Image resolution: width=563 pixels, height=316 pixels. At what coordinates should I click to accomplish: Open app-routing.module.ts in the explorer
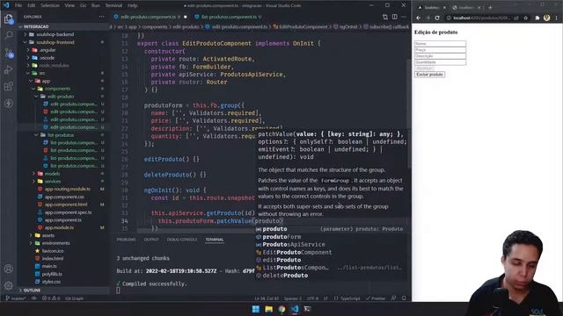pyautogui.click(x=67, y=189)
